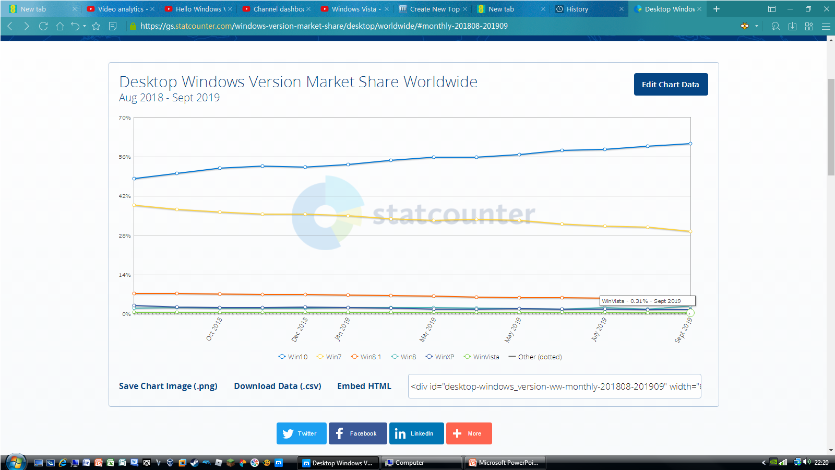Bookmark this page with the star icon
This screenshot has width=835, height=470.
tap(96, 26)
